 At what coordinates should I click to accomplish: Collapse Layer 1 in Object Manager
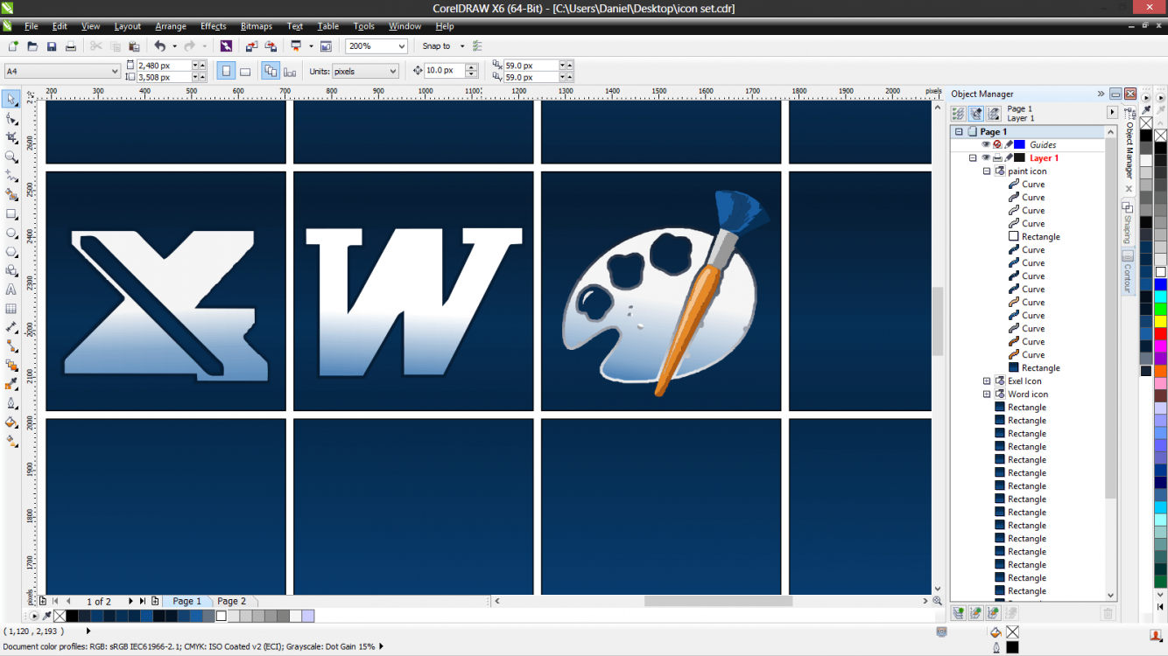973,158
